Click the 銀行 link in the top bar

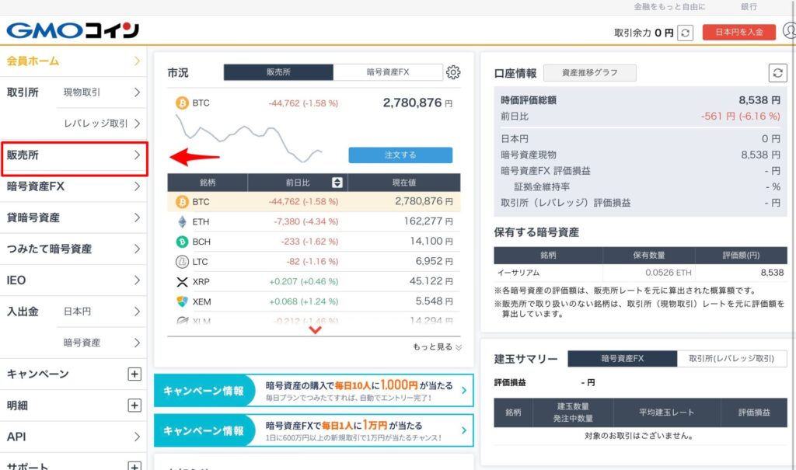click(749, 6)
